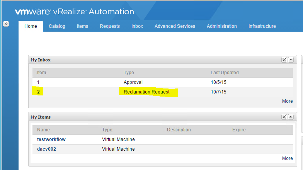Collapse the My Inbox panel
This screenshot has height=170, width=303.
pos(291,59)
